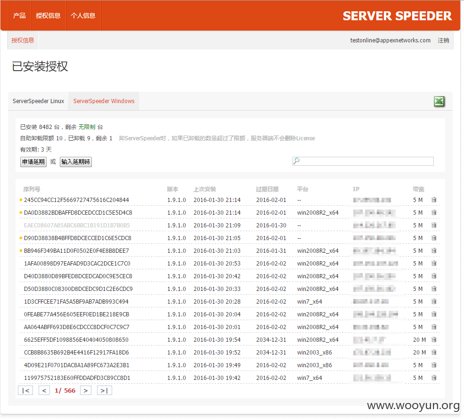
Task: Select serial 6625EFF5DF1098856E40404050808650
Action: point(76,340)
